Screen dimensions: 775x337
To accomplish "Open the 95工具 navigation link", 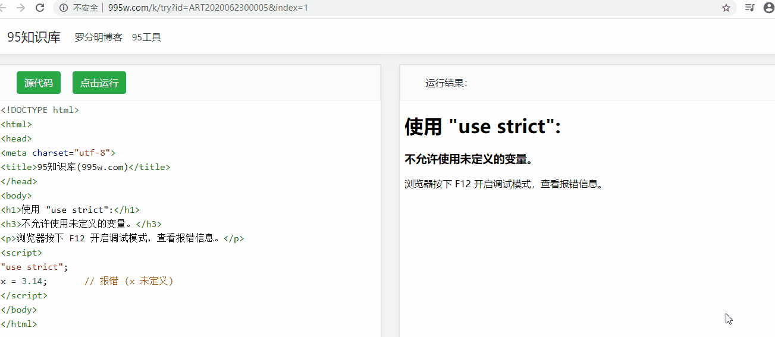I will click(146, 37).
